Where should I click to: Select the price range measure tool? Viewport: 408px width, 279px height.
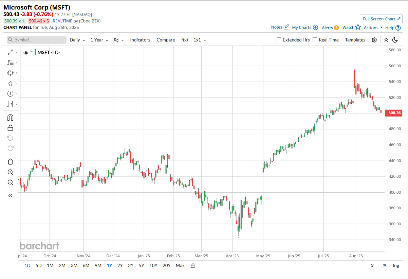coord(10,104)
